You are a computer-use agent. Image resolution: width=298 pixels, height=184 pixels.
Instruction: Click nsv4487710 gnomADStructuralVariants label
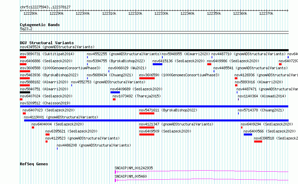pyautogui.click(x=248, y=54)
